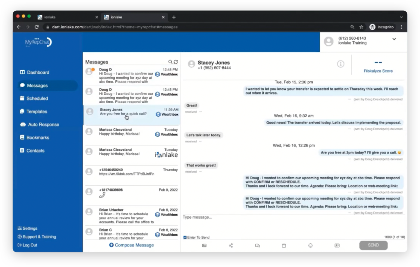The width and height of the screenshot is (420, 267).
Task: Click the search icon in Messages panel
Action: 171,62
